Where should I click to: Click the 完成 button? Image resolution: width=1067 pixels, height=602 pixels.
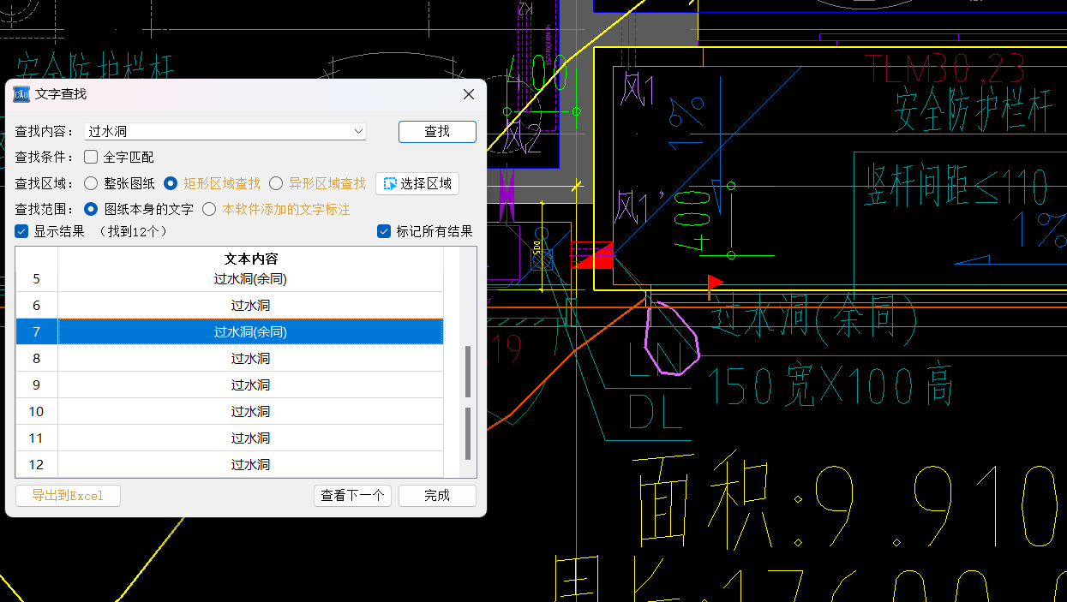437,496
